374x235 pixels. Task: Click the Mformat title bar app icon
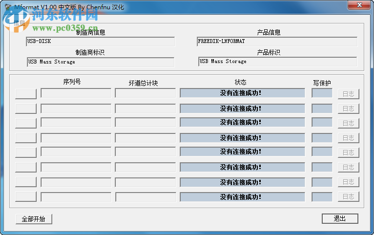pyautogui.click(x=8, y=7)
